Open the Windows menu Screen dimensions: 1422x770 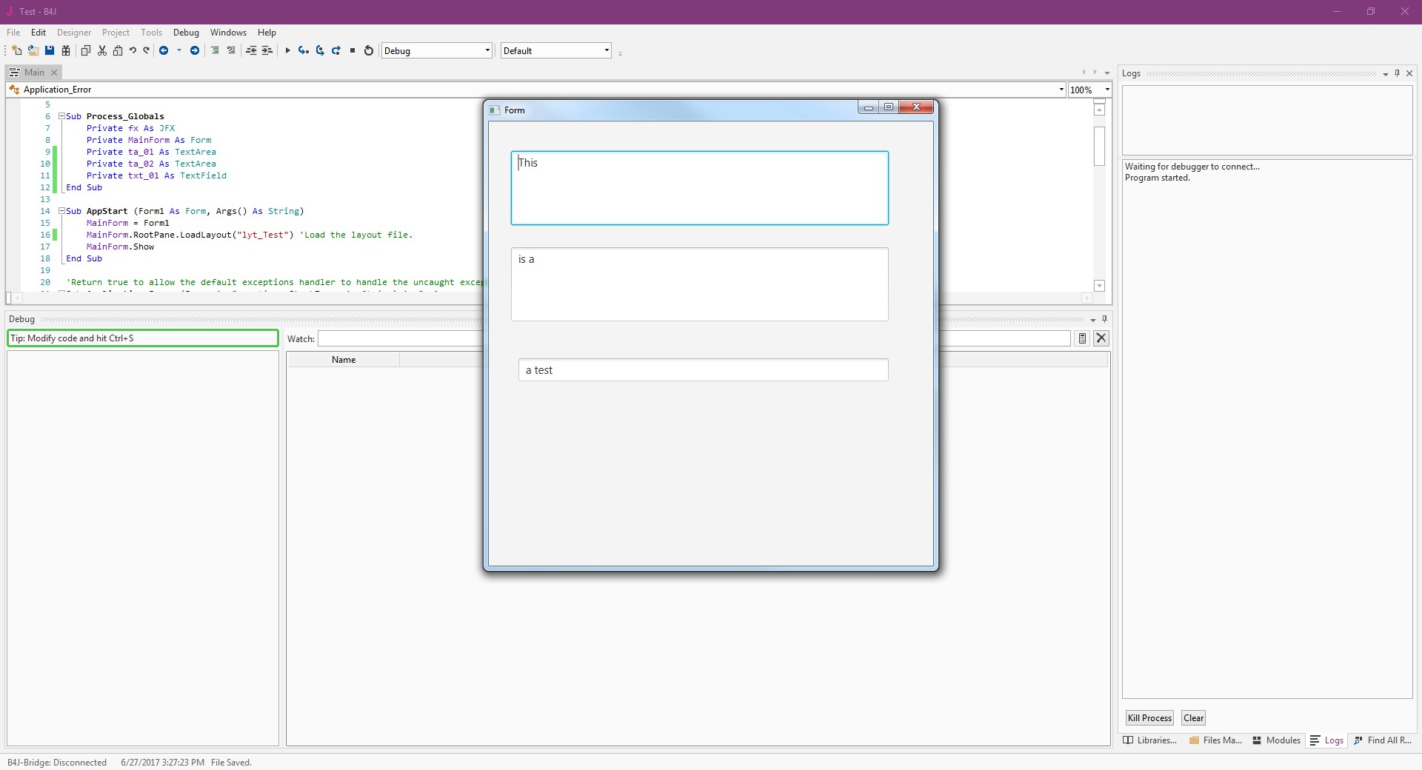[x=228, y=33]
